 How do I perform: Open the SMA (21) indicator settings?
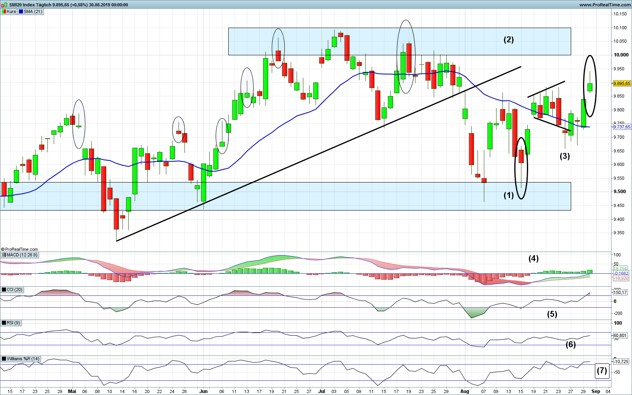point(33,11)
